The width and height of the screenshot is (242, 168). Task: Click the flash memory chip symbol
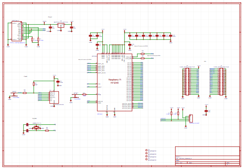coord(54,97)
